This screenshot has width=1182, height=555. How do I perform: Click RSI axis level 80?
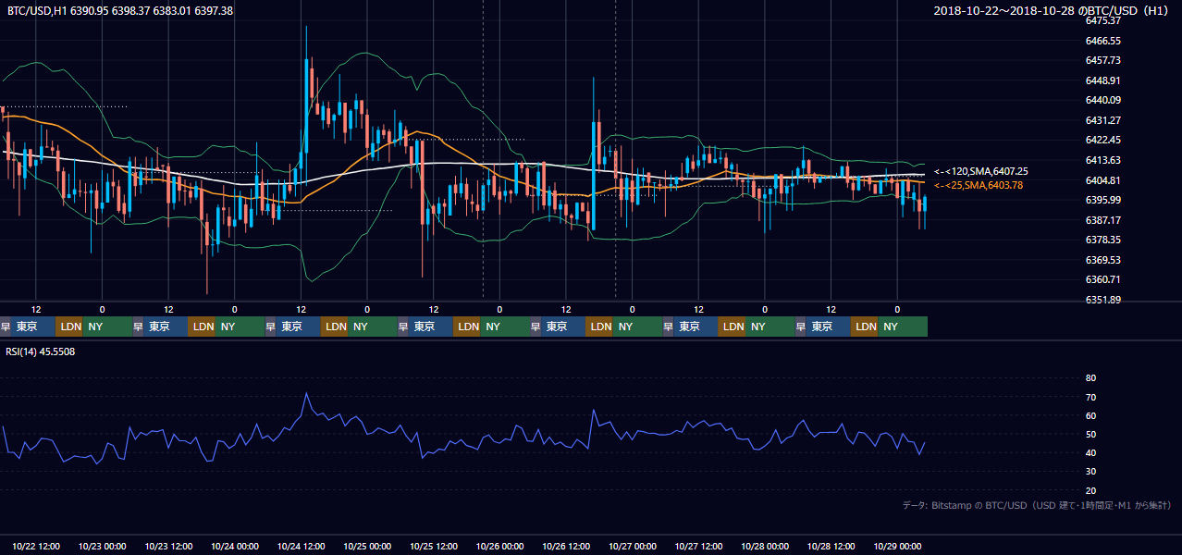pos(1090,378)
